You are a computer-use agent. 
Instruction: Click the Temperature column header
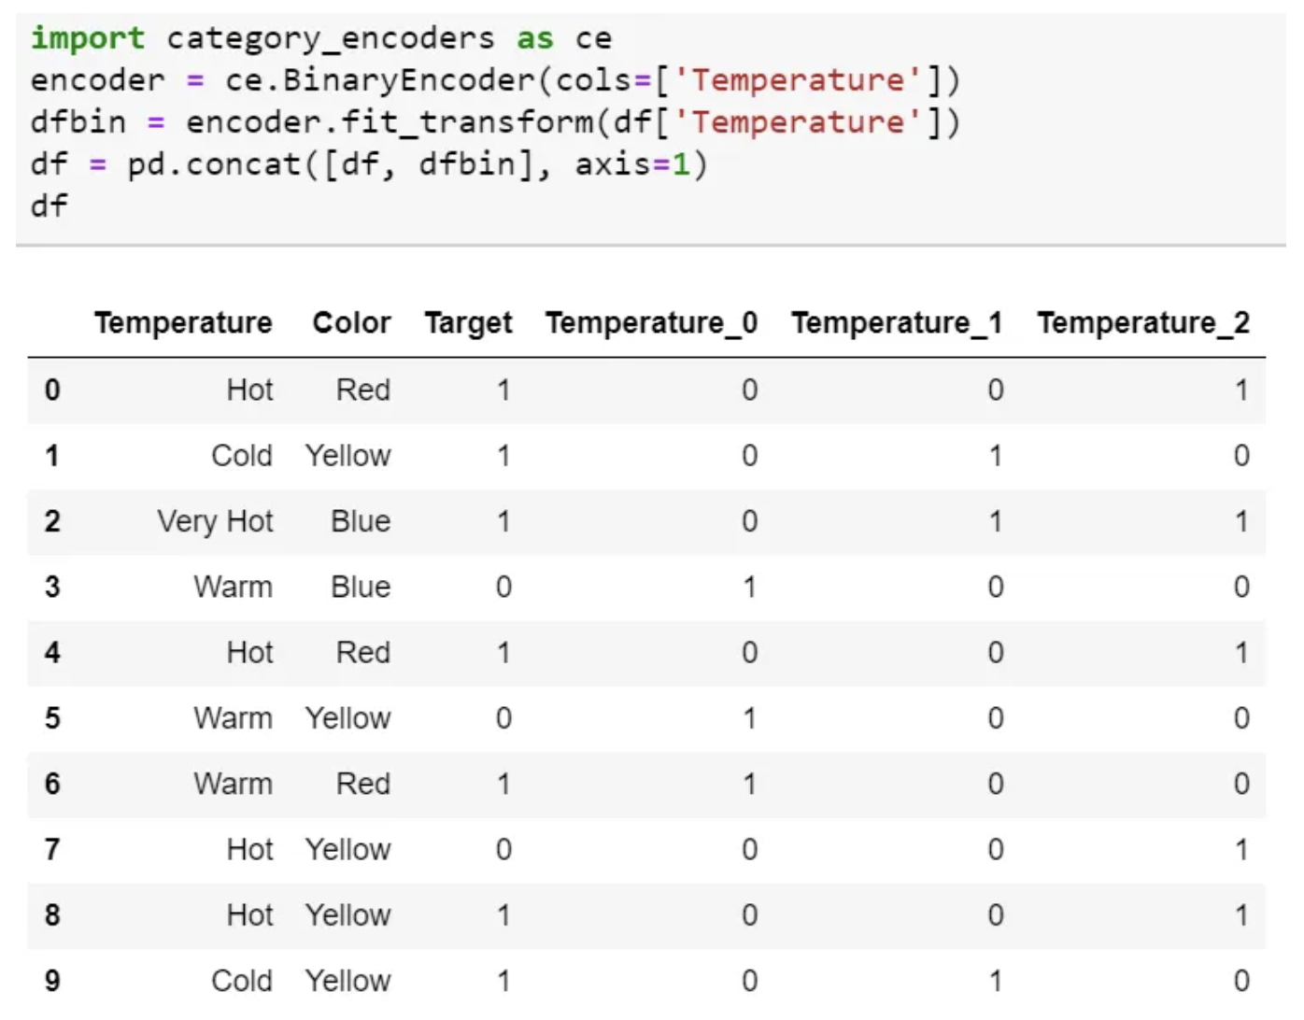click(x=183, y=323)
